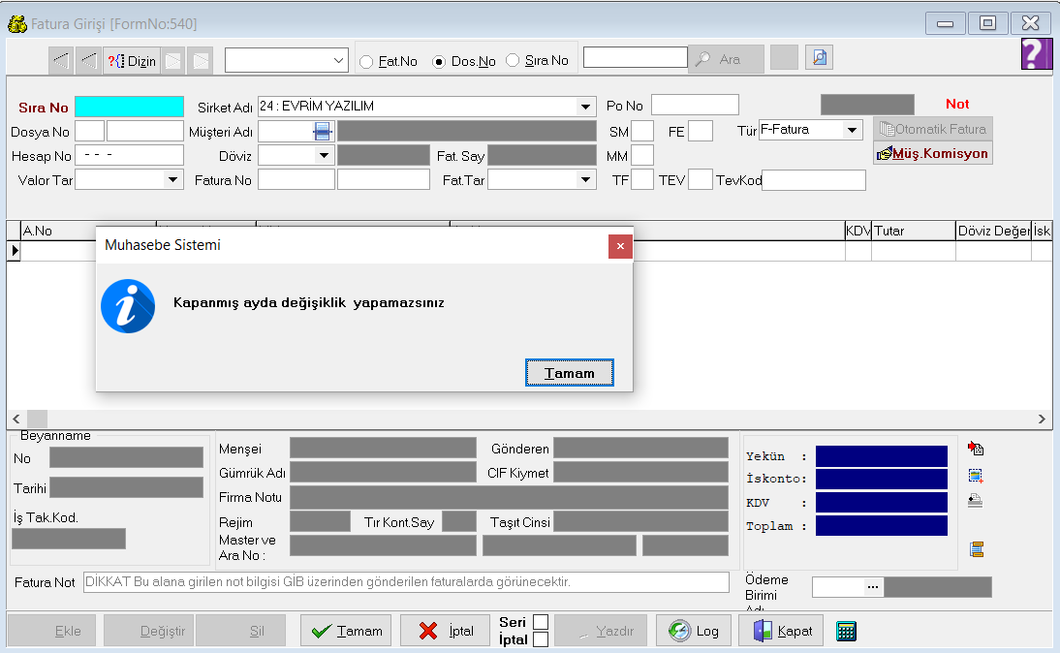Click the printer icon beside KDV total
Screen dimensions: 1060x653
[975, 500]
